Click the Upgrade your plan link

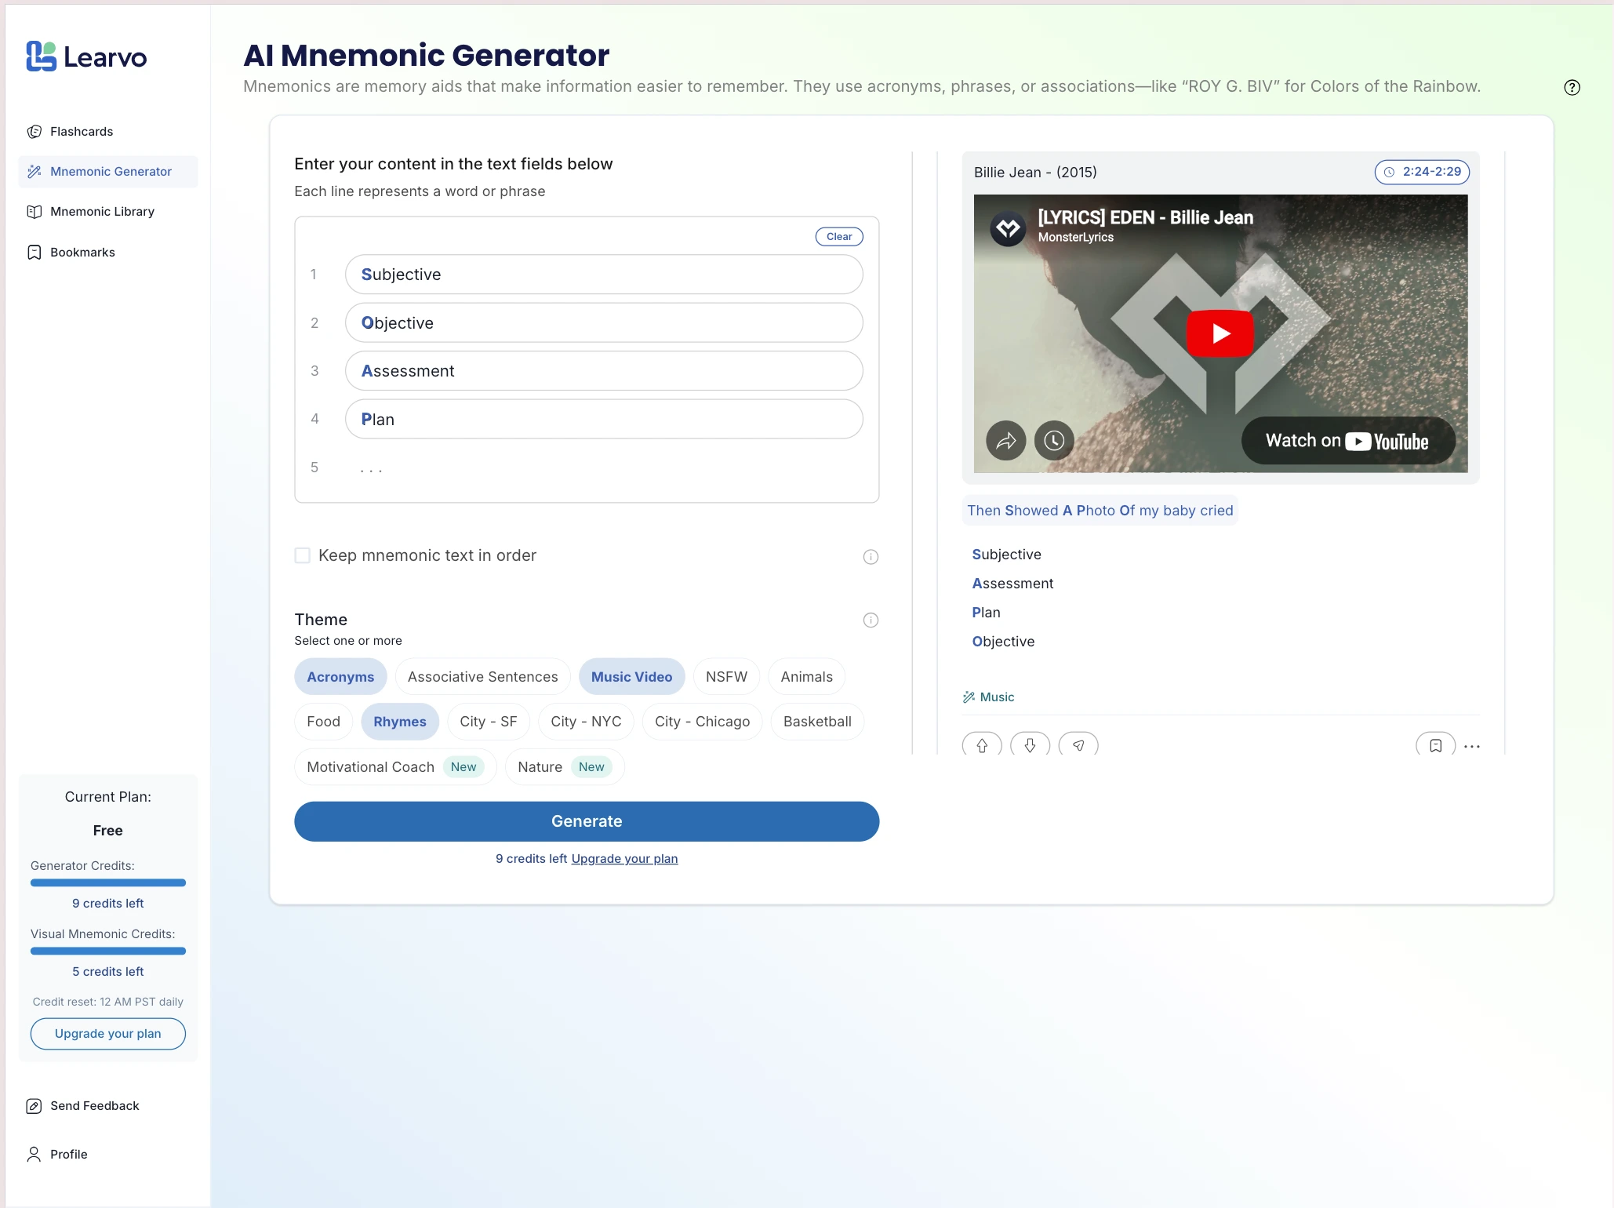tap(624, 858)
